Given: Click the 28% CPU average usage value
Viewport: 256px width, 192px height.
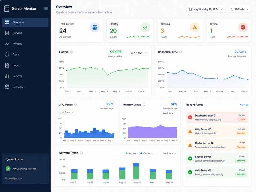Looking at the screenshot, I should [110, 104].
